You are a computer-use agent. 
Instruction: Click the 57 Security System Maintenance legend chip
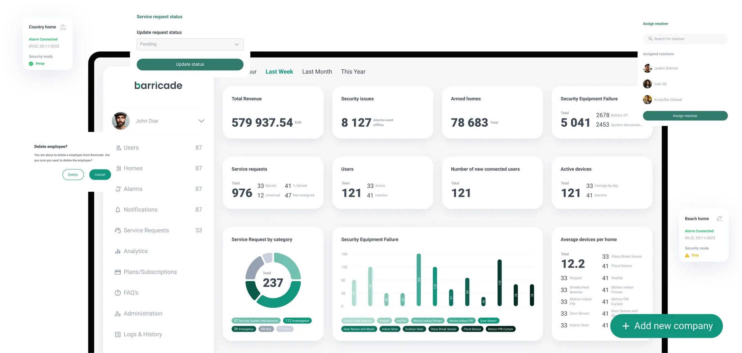[x=256, y=321]
